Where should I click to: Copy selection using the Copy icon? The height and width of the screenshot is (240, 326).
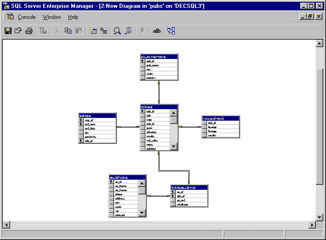click(x=68, y=31)
